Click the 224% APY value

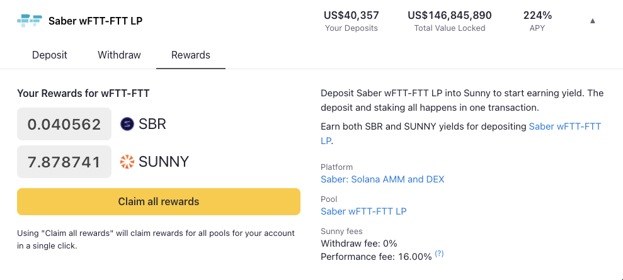(537, 16)
